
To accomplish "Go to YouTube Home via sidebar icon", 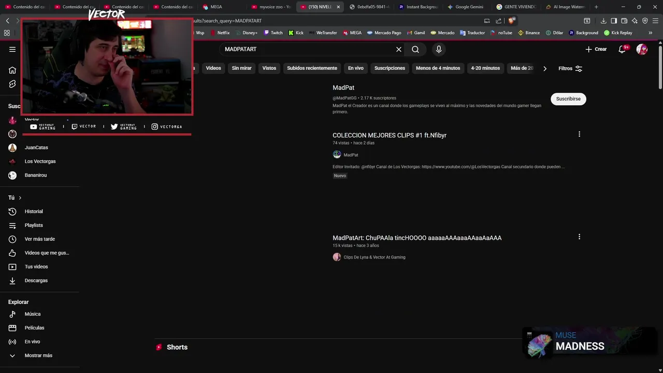I will coord(12,70).
